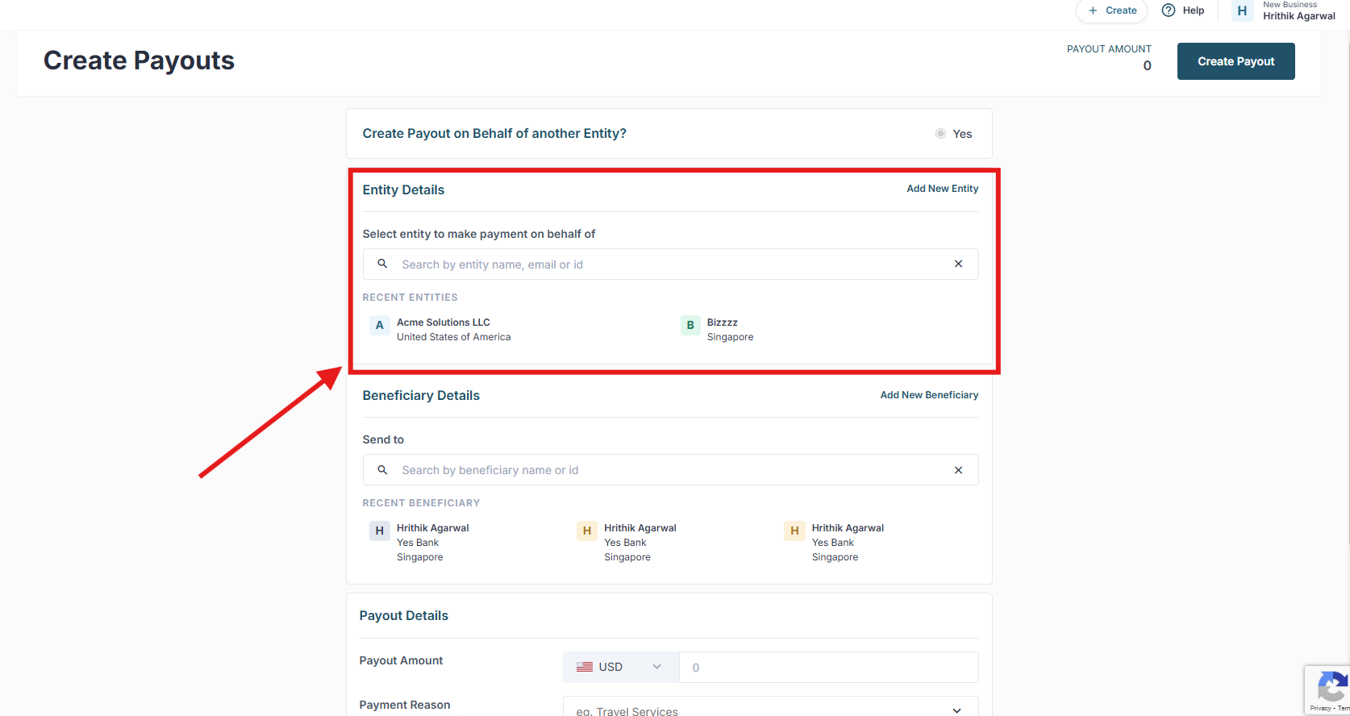Open the Help question mark icon

click(1168, 10)
